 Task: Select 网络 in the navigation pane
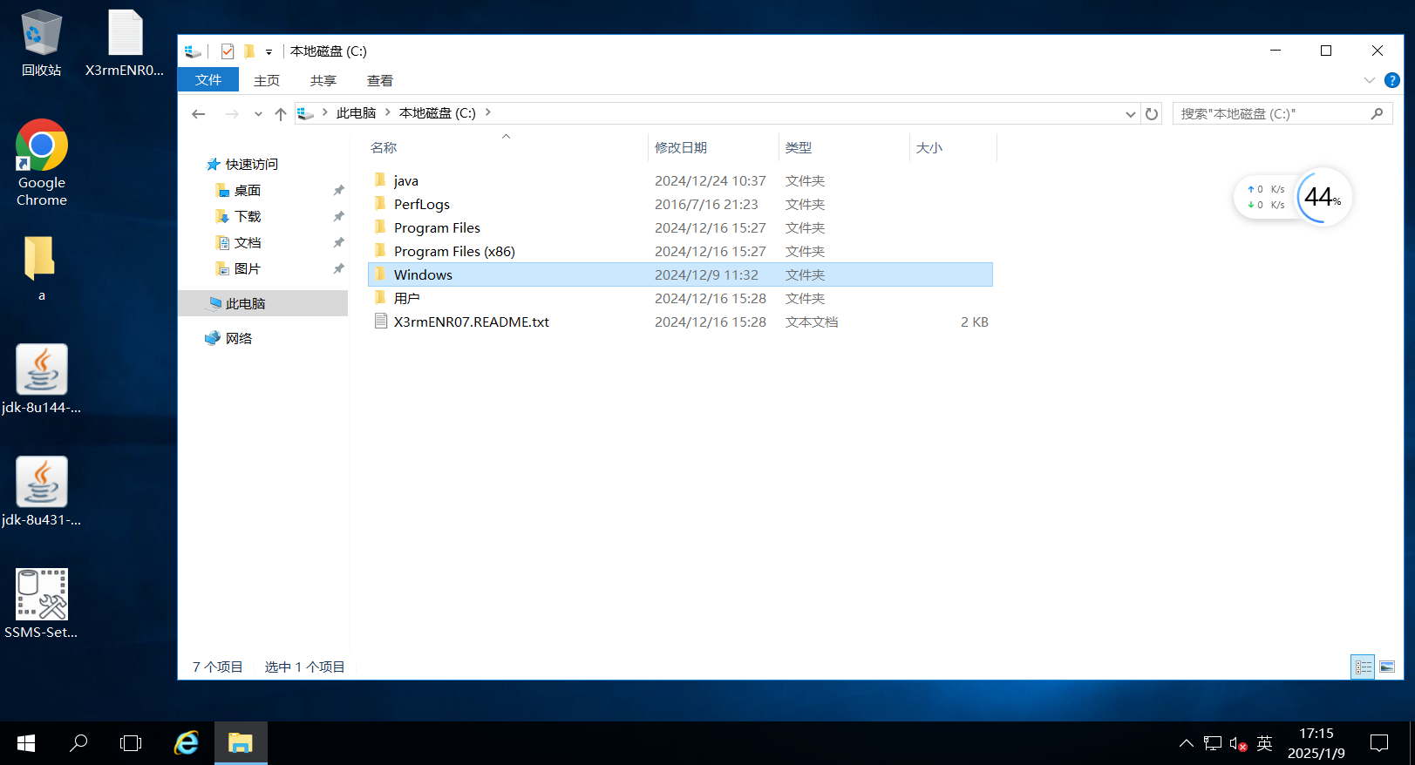coord(238,339)
